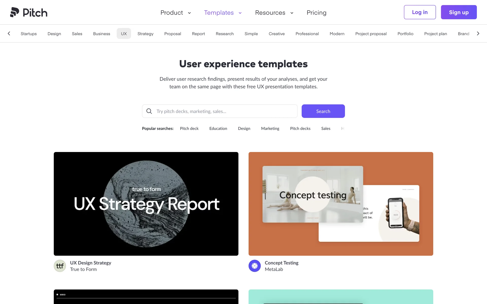This screenshot has height=304, width=487.
Task: Open the True to Form ttf avatar
Action: (x=60, y=266)
